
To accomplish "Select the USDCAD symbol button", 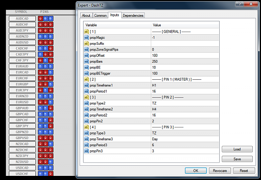I will 22,168.
